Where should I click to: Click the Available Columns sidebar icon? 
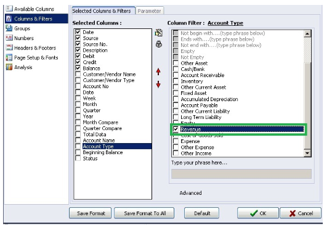[x=9, y=9]
